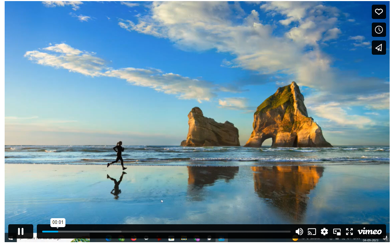Cast the video to another device

[312, 232]
